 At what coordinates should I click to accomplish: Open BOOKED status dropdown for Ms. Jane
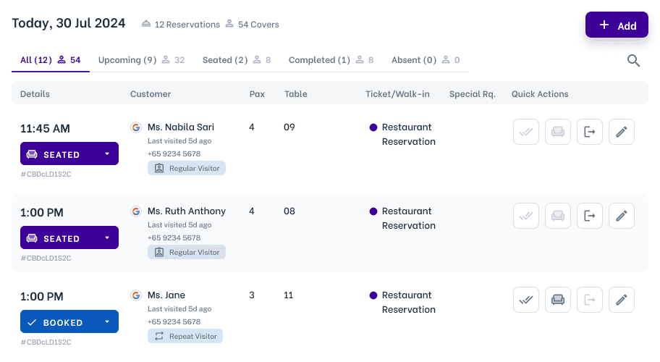[x=69, y=321]
